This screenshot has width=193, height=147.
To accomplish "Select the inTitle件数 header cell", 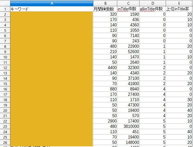I will click(128, 9).
